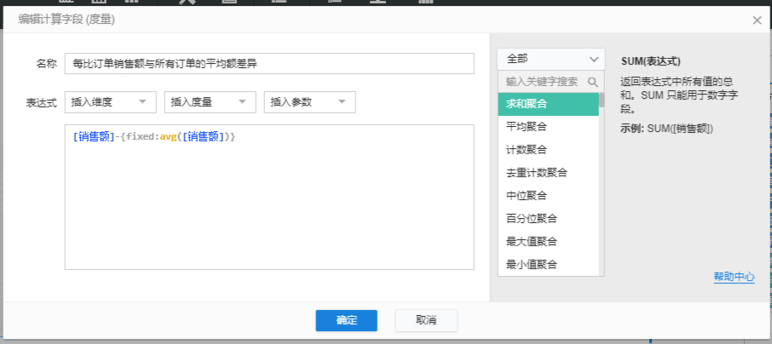The width and height of the screenshot is (772, 344).
Task: Select 最大值聚合 in function list
Action: coord(548,242)
